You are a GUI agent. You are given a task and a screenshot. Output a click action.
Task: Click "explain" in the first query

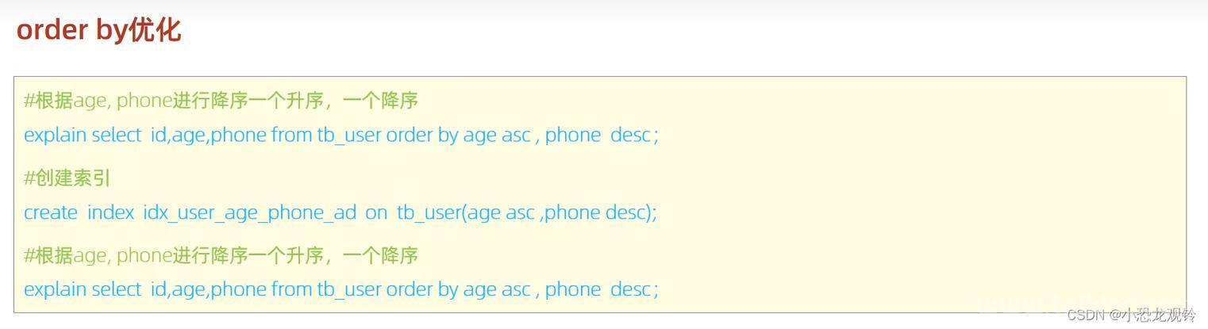(55, 136)
